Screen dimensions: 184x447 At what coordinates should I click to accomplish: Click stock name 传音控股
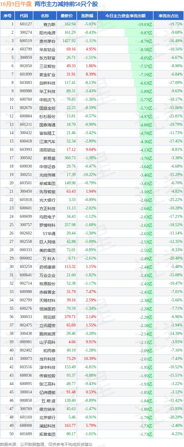pyautogui.click(x=47, y=375)
